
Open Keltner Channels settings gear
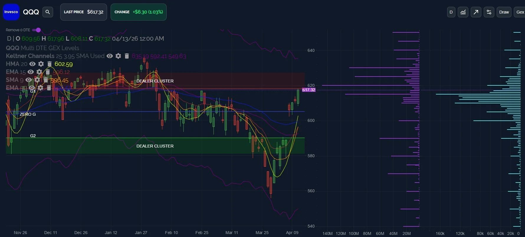[x=118, y=56]
